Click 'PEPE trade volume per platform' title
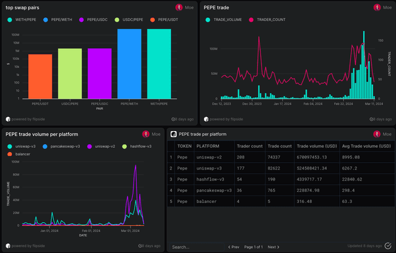The image size is (396, 253). (42, 134)
